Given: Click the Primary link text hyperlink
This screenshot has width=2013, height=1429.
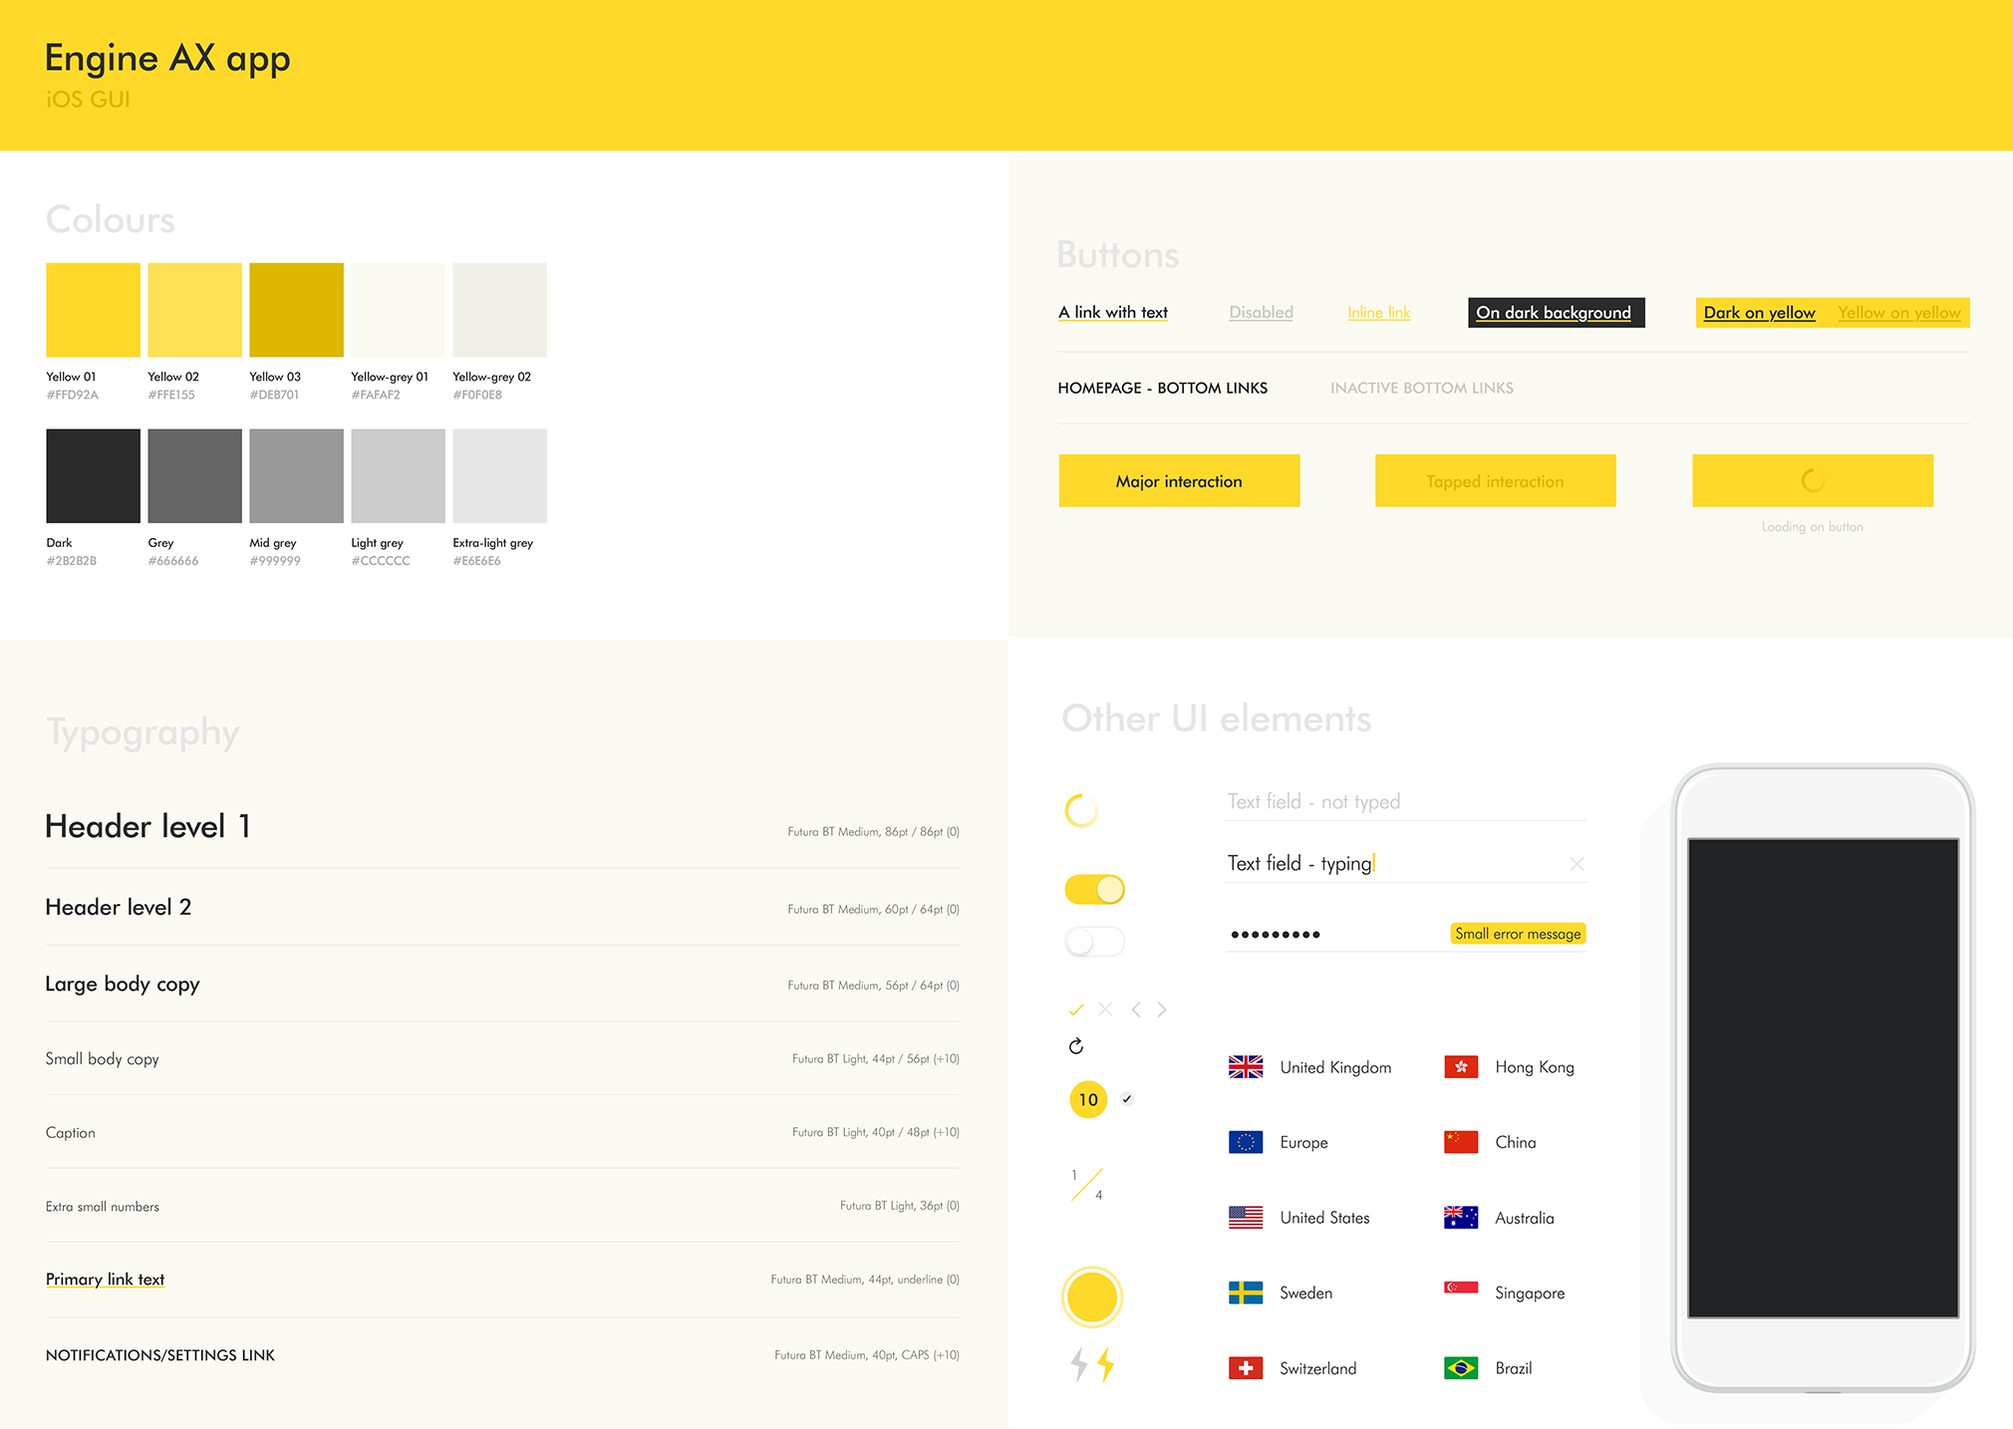Looking at the screenshot, I should (102, 1278).
